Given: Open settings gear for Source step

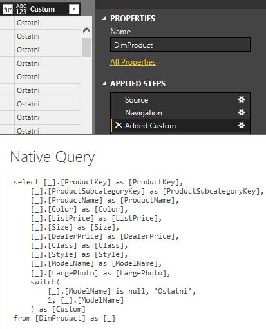Looking at the screenshot, I should click(242, 99).
